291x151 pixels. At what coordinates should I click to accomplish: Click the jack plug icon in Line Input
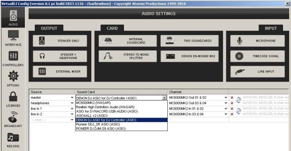tap(240, 72)
